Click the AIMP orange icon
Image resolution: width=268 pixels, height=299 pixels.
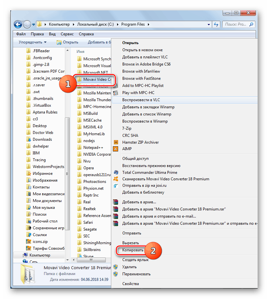[116, 149]
